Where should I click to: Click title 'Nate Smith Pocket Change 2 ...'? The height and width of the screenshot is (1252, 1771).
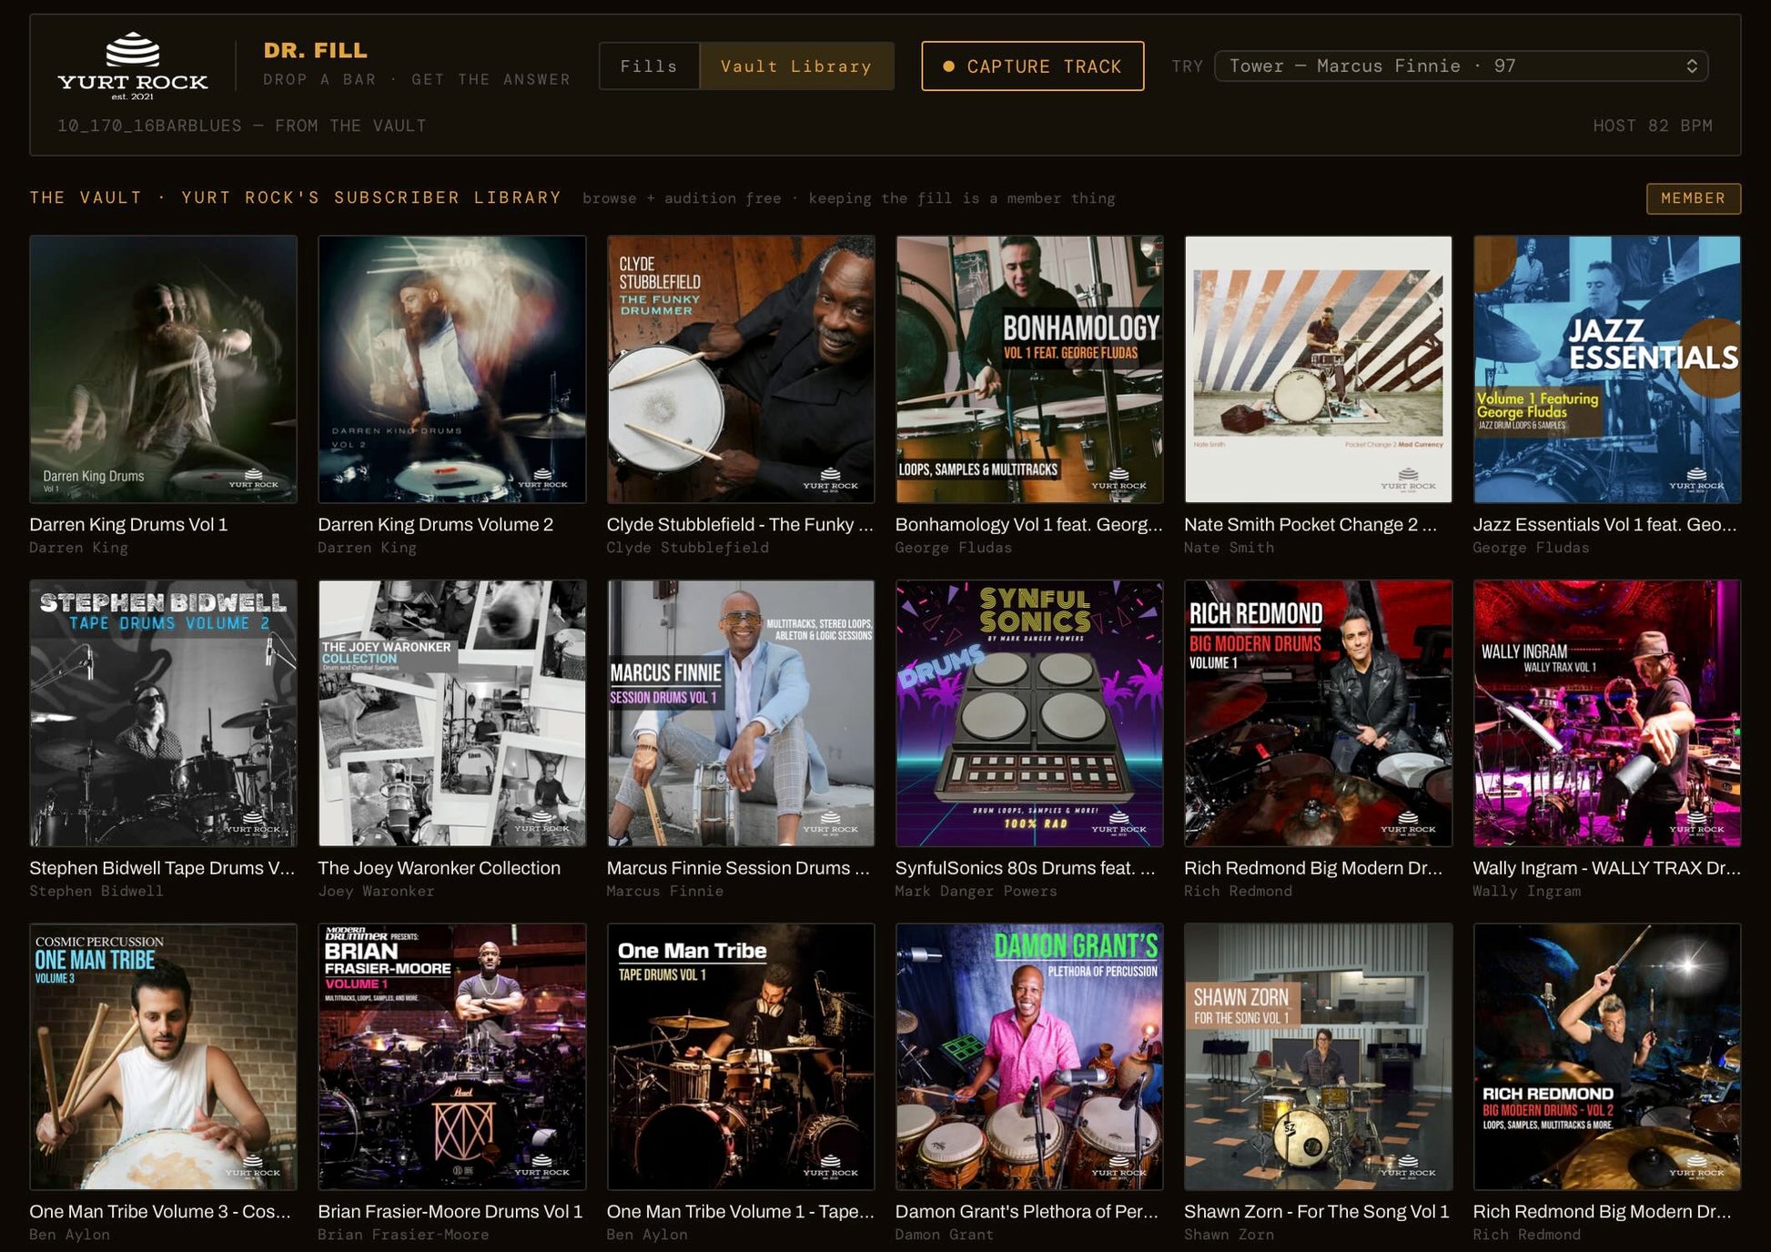[1311, 524]
